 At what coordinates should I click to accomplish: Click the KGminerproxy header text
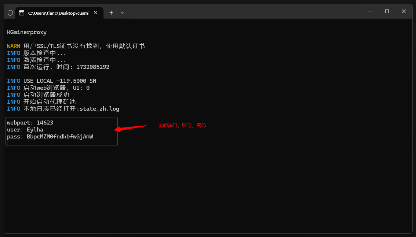27,32
